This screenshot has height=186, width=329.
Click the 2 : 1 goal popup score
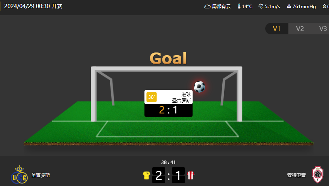coord(168,110)
